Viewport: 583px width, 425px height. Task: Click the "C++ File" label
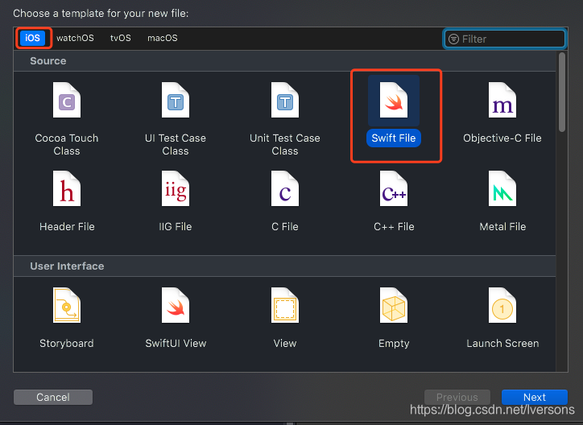(x=394, y=227)
